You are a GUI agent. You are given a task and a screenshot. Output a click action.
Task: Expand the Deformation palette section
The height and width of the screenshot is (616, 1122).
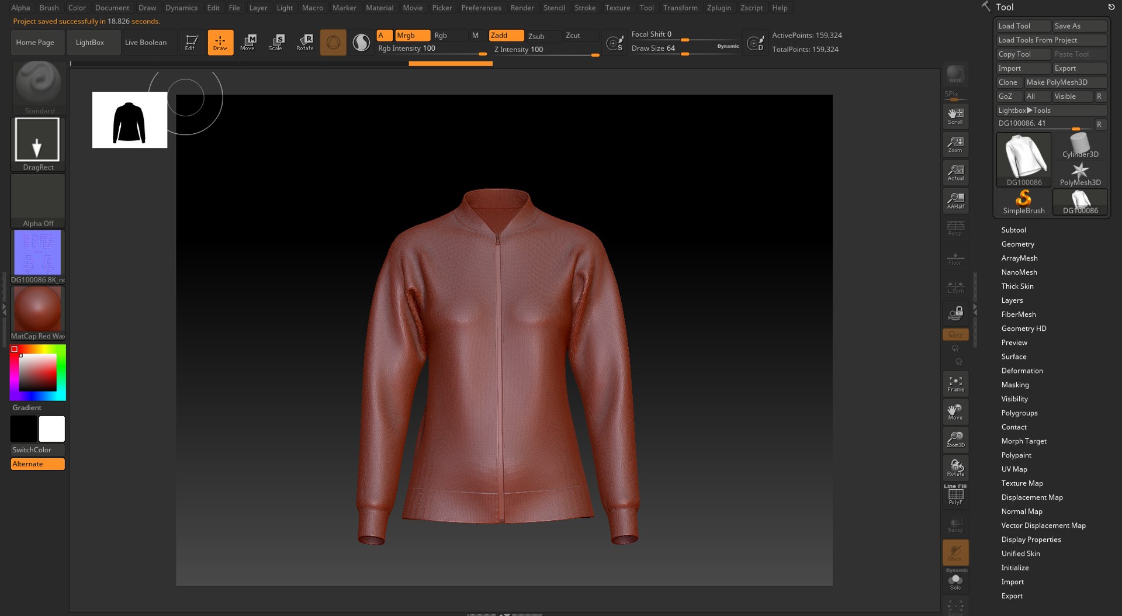pyautogui.click(x=1021, y=371)
